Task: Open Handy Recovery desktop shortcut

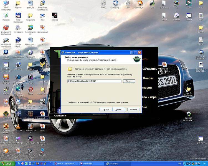Action: click(43, 67)
